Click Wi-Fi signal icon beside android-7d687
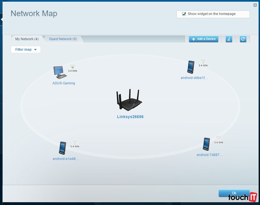The width and height of the screenshot is (260, 205). coord(219,138)
